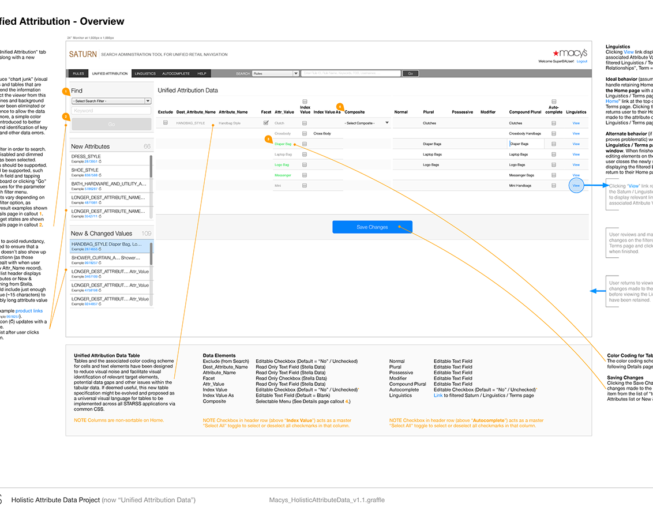The image size is (653, 511).
Task: Select BATH_HARDWARE_AND_UTILITY attribute item
Action: 109,186
